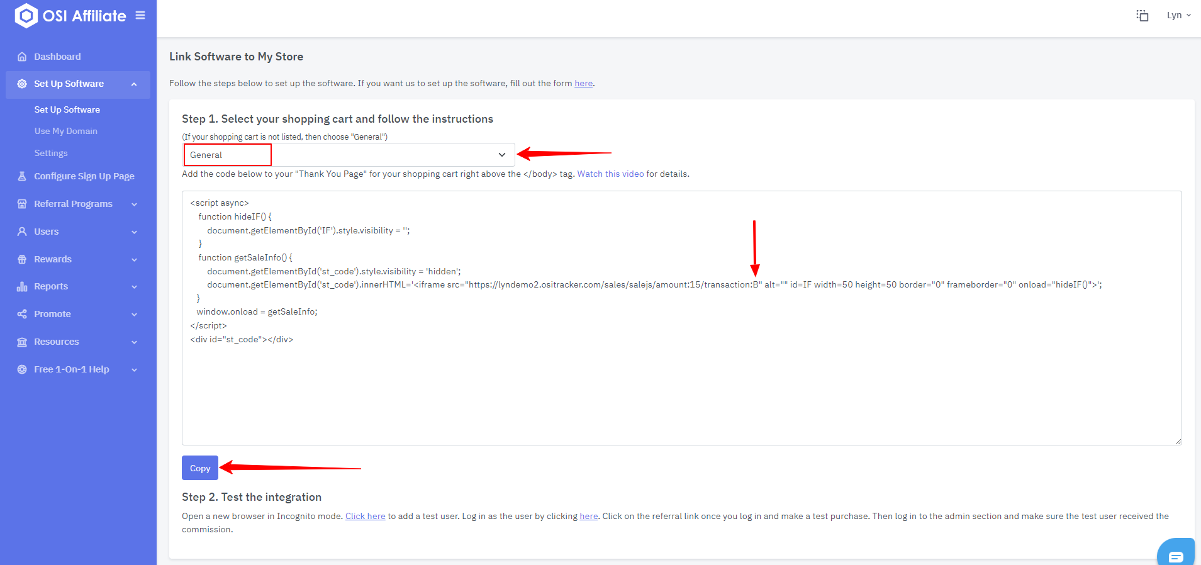Expand the Referral Programs chevron

click(x=134, y=204)
